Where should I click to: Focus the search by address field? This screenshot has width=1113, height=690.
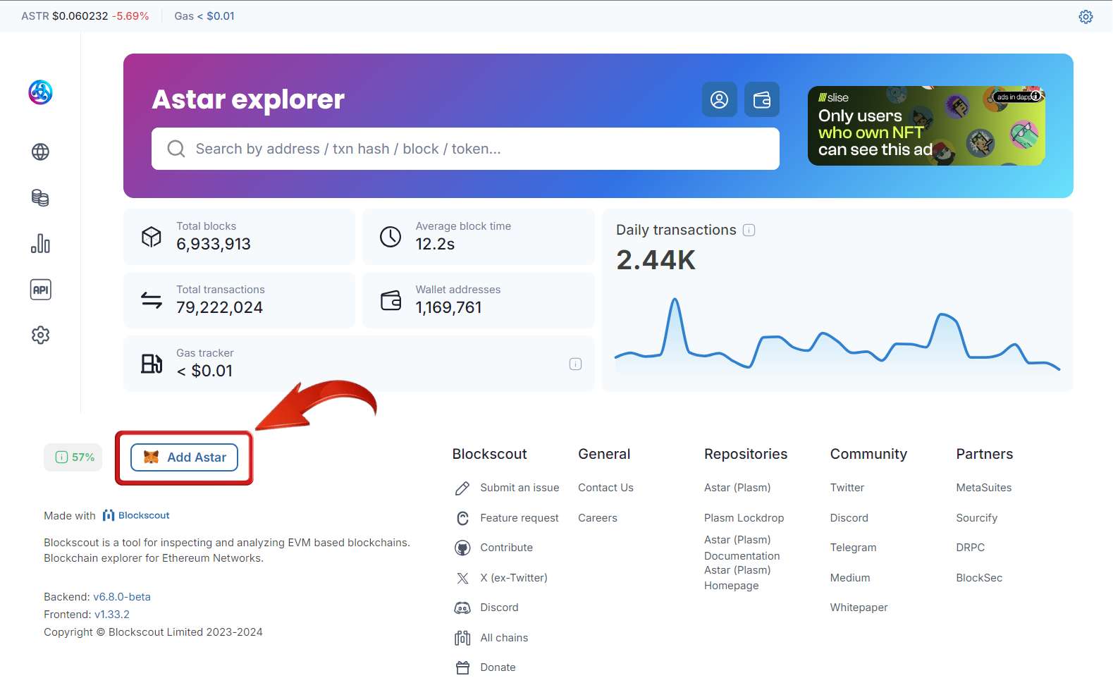point(465,149)
